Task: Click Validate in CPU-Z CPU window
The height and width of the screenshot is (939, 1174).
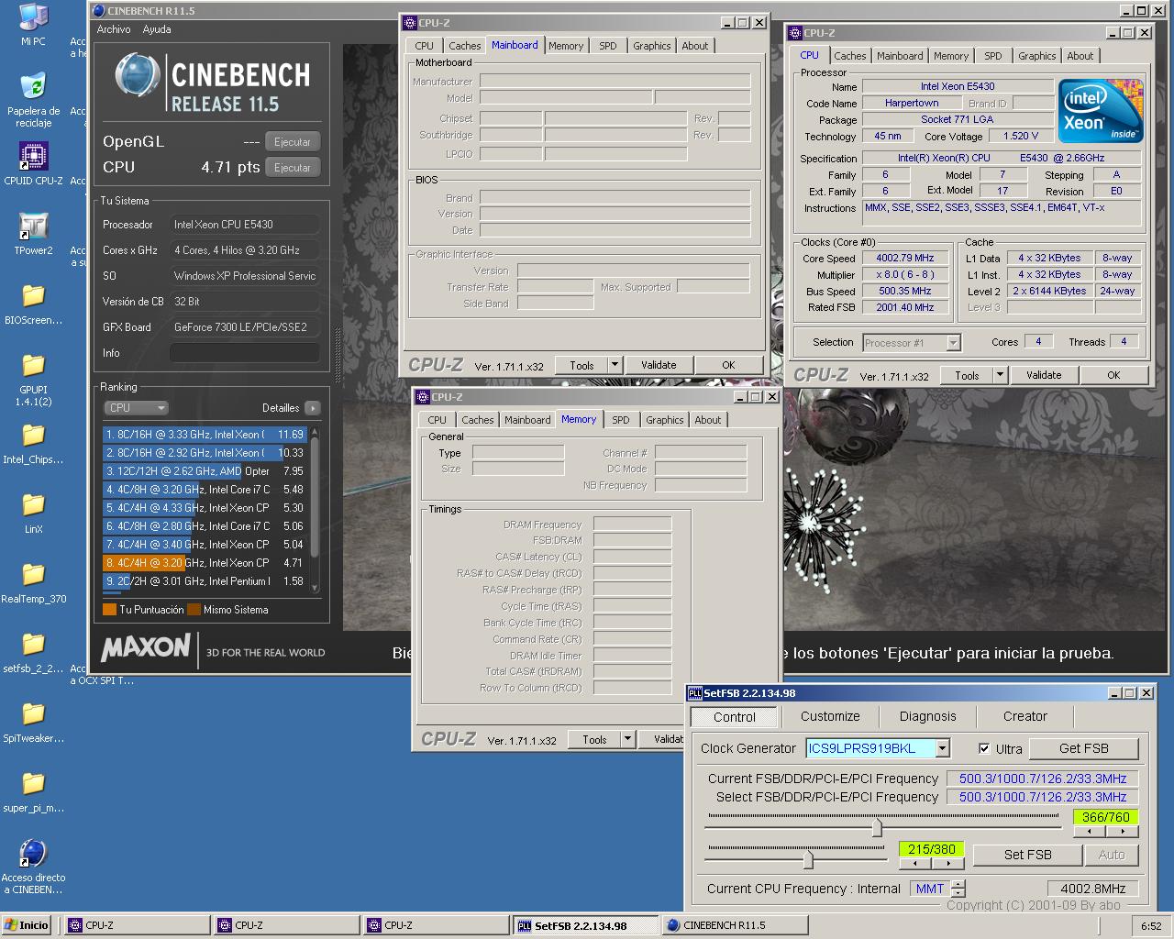Action: [1044, 375]
